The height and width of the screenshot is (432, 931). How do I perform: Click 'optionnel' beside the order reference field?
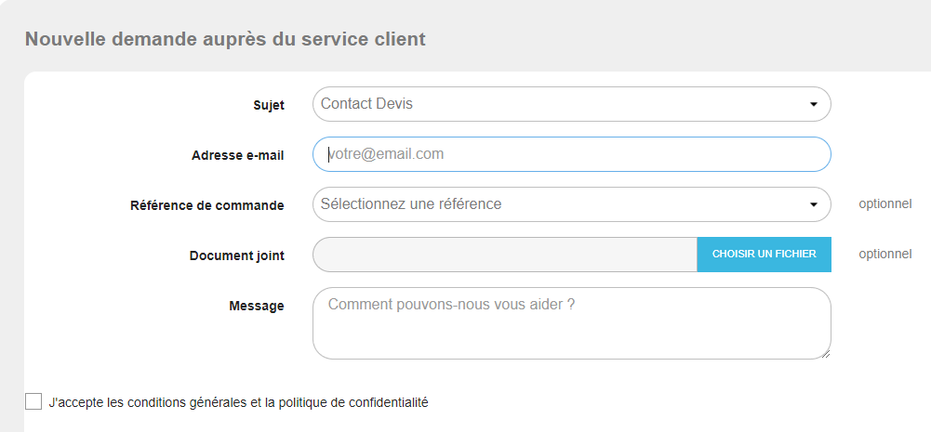(x=884, y=204)
